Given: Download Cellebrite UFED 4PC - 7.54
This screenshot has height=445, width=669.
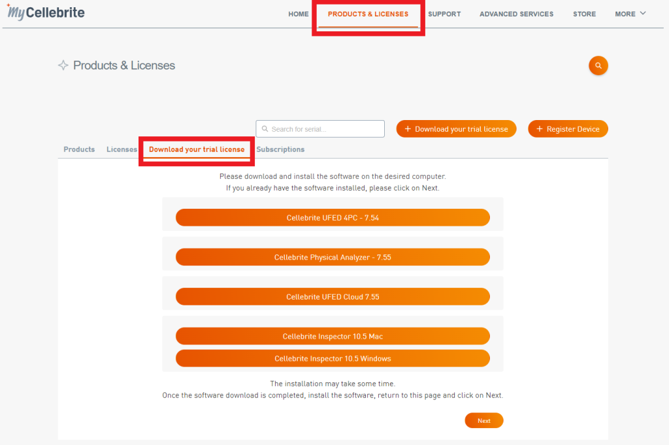Looking at the screenshot, I should [333, 218].
